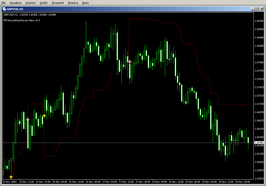The width and height of the screenshot is (266, 186).
Task: Click the 1.66995 price scale label
Action: [260, 112]
